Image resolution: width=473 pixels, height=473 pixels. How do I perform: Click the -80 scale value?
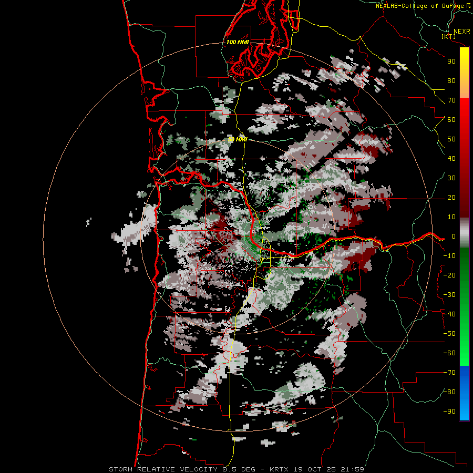(449, 392)
